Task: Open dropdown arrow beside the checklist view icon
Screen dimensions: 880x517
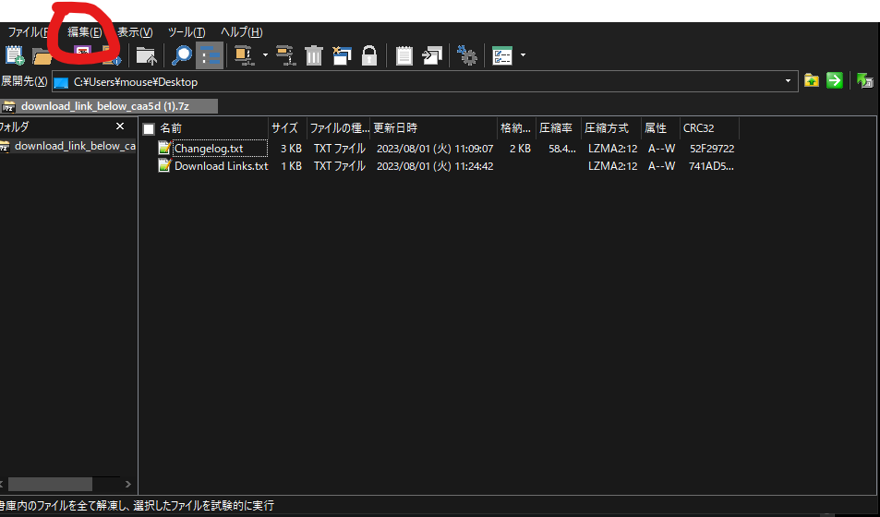Action: (524, 55)
